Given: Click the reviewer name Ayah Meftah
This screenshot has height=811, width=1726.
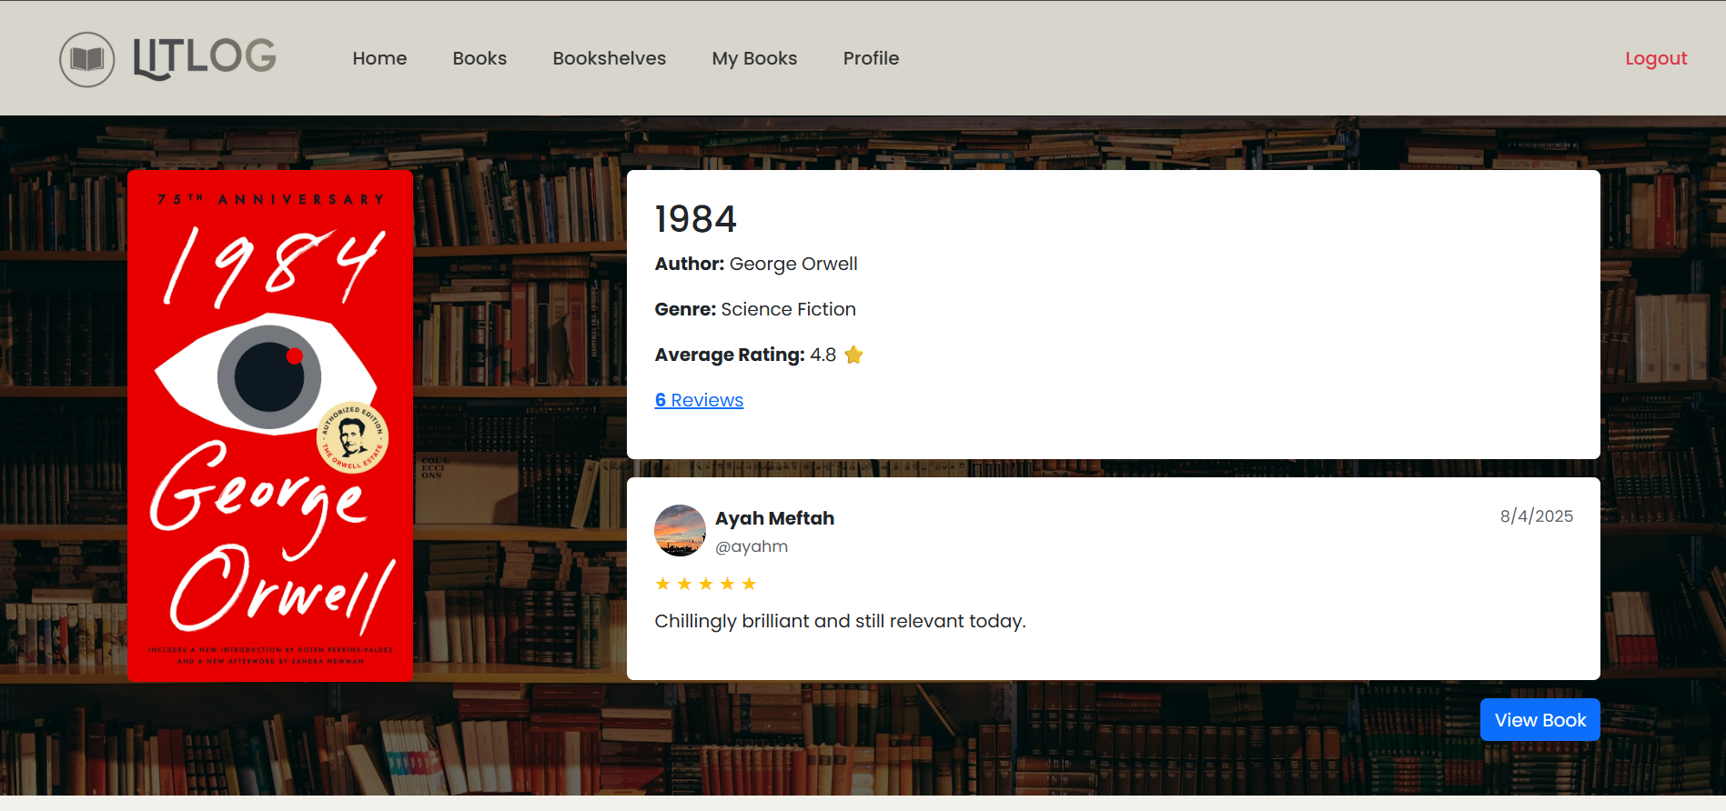Looking at the screenshot, I should tap(774, 518).
